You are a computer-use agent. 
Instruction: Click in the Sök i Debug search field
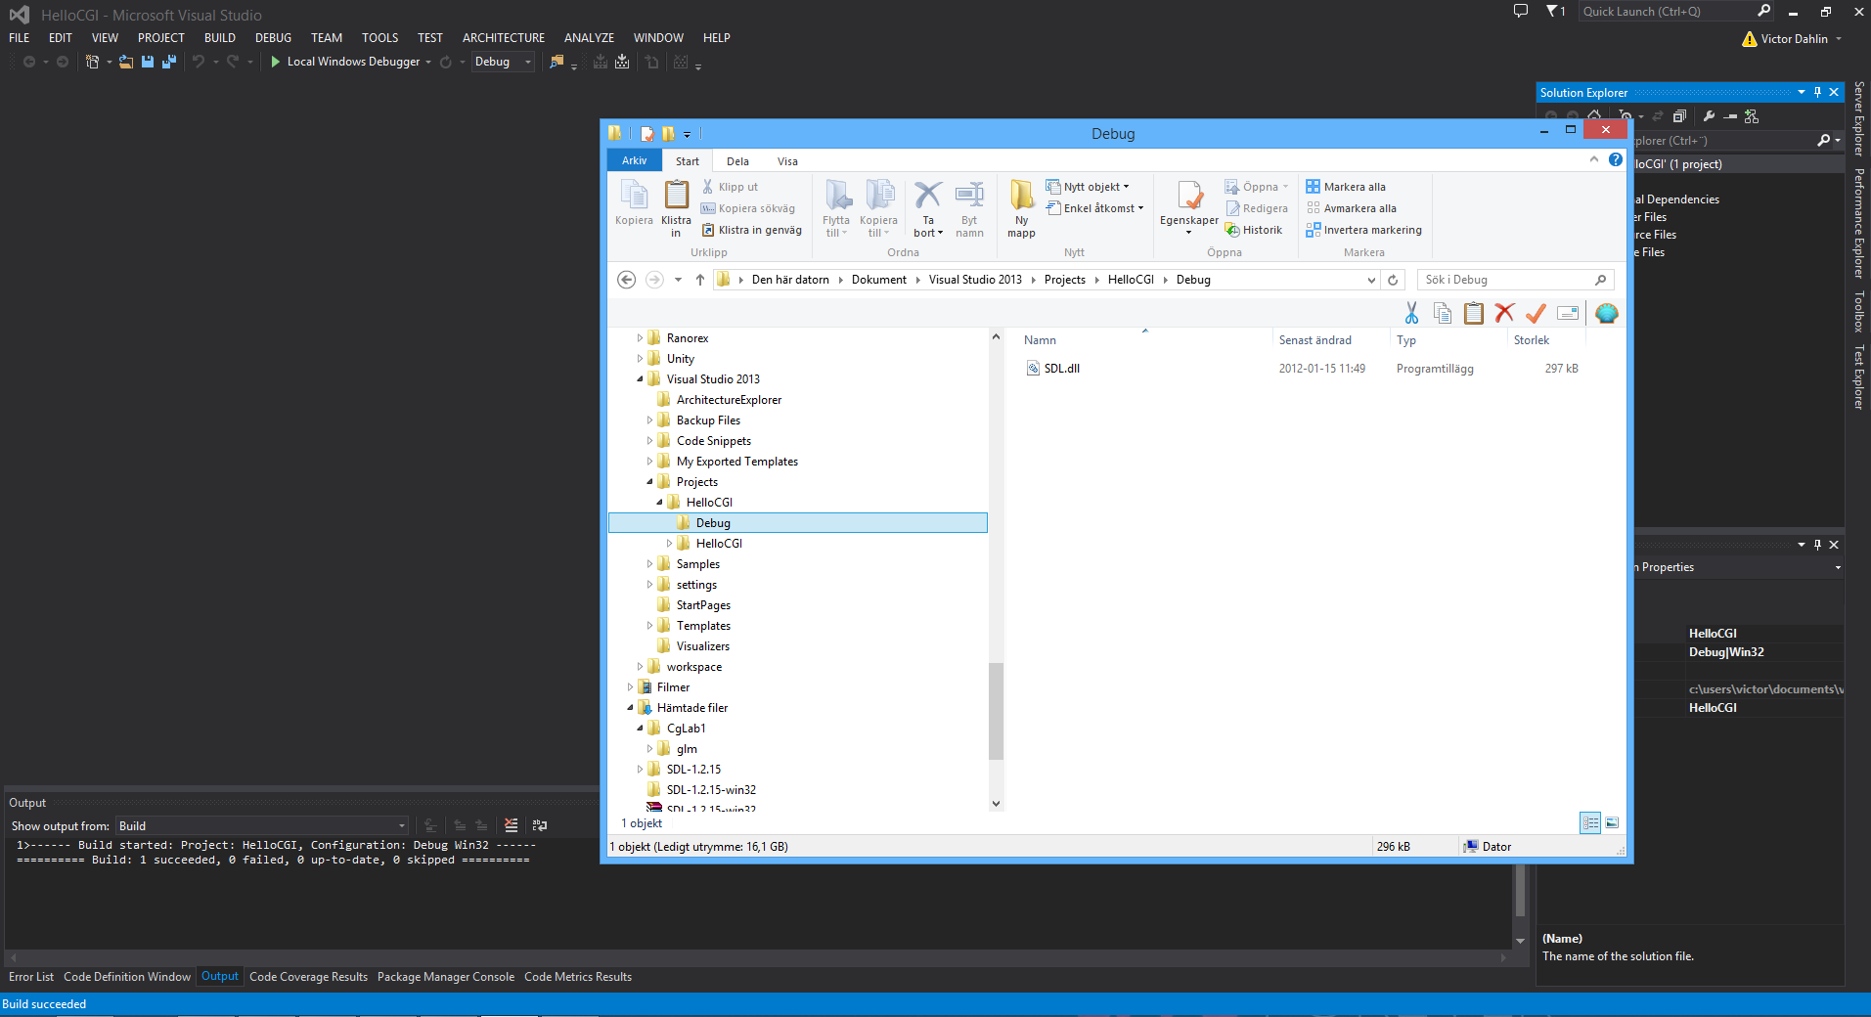[1515, 280]
